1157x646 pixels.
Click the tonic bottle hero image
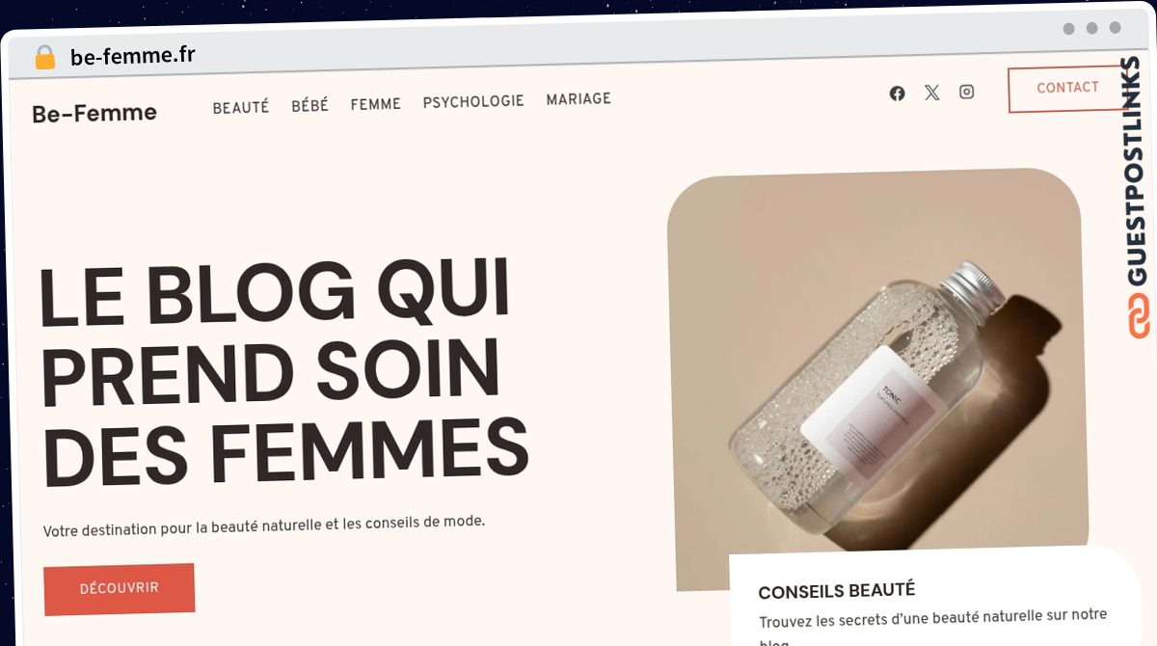(x=875, y=376)
